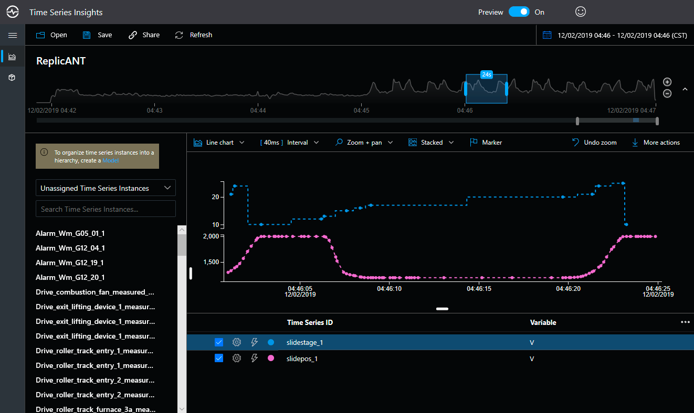
Task: Click the Marker flag tool
Action: pos(486,143)
